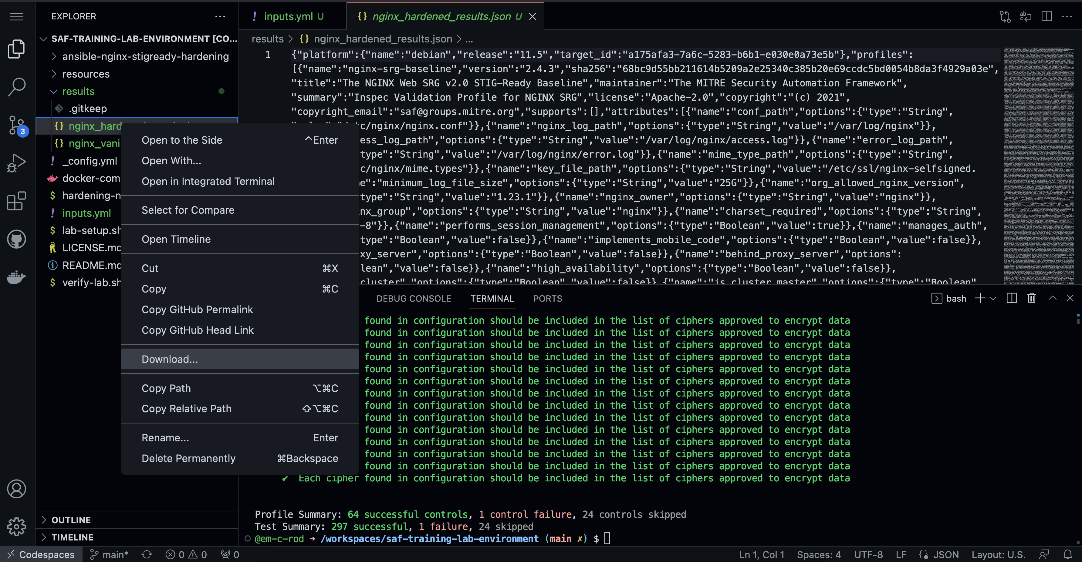
Task: Switch to DEBUG CONSOLE tab in terminal
Action: point(414,298)
